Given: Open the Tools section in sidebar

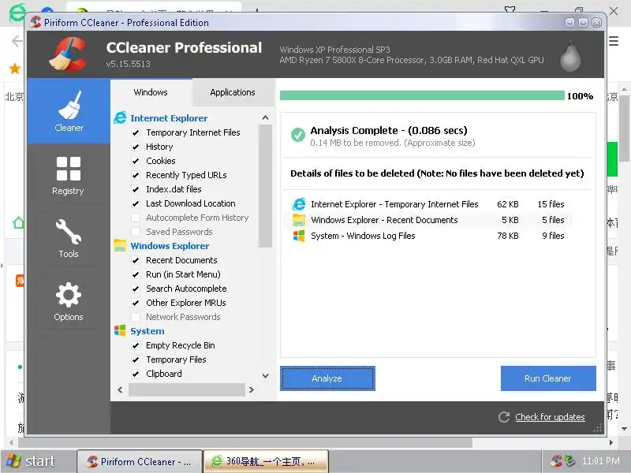Looking at the screenshot, I should pos(69,238).
